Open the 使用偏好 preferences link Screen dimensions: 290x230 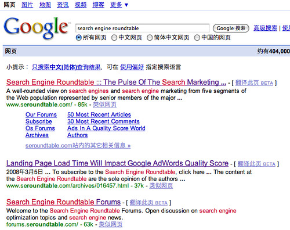132,67
